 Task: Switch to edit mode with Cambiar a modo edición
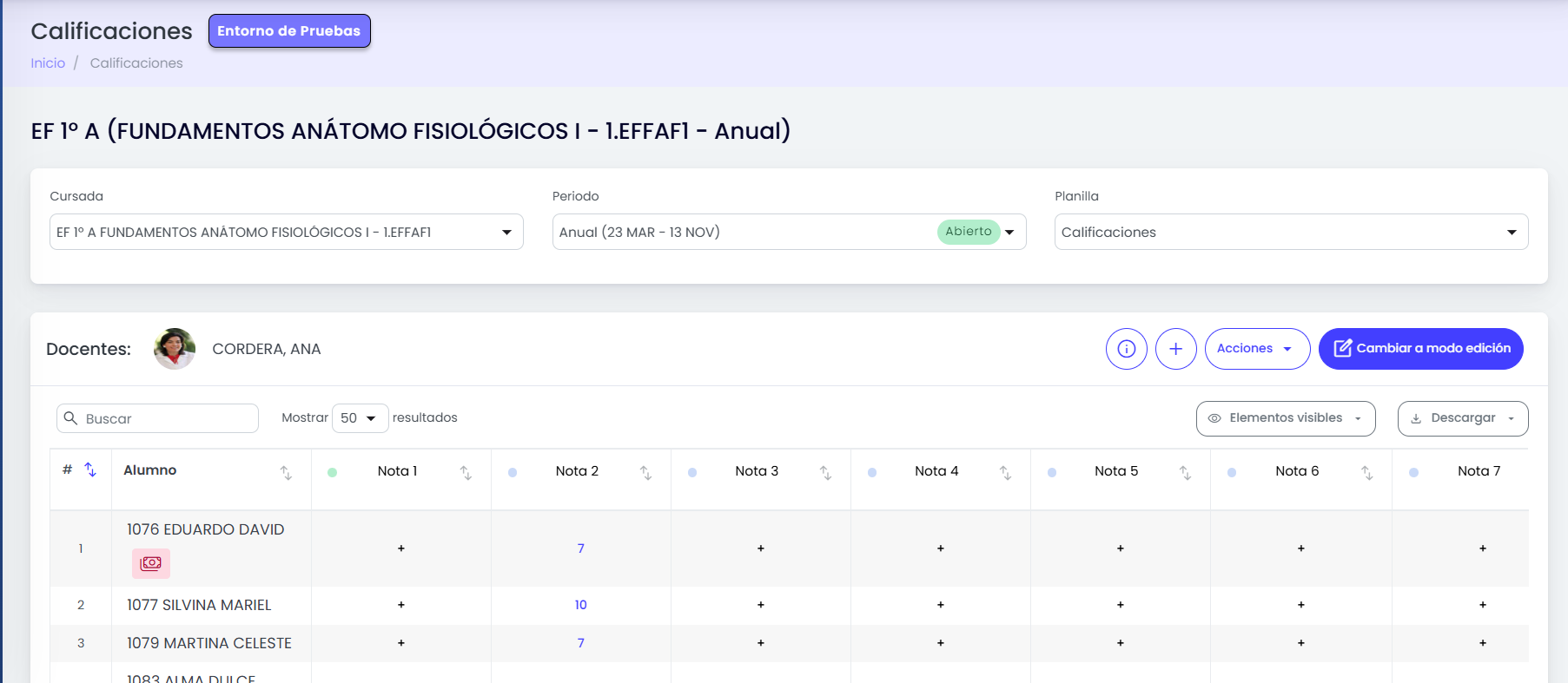click(1420, 349)
